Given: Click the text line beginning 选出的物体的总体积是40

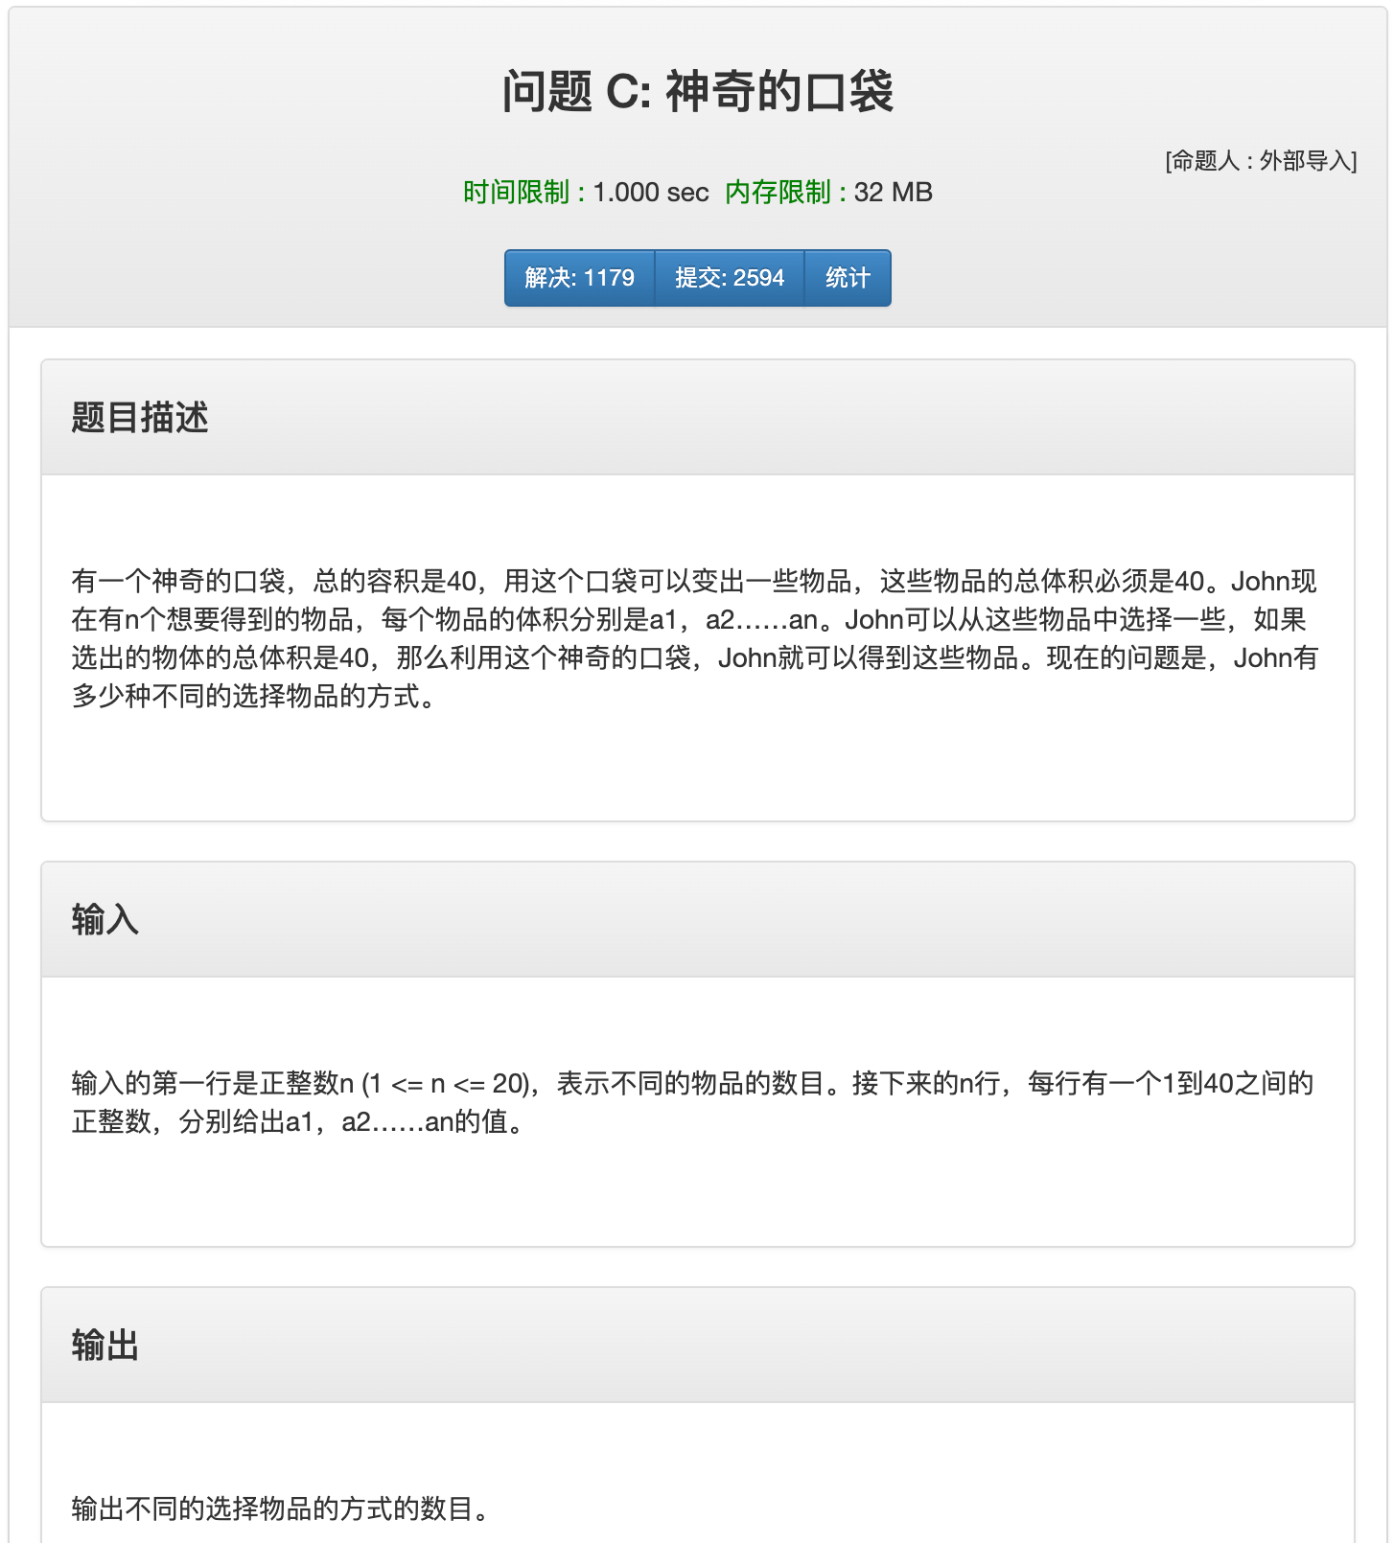Looking at the screenshot, I should pyautogui.click(x=695, y=658).
